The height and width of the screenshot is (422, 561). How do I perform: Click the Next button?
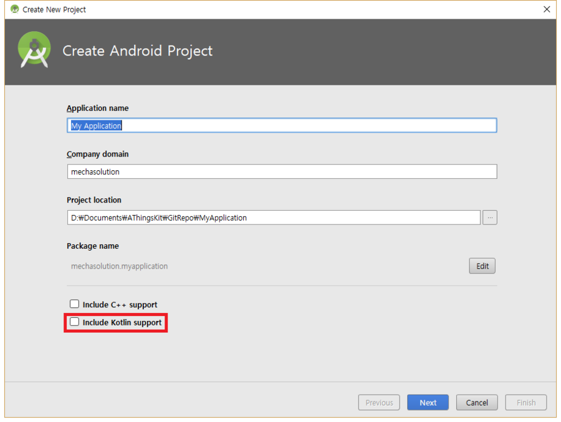tap(428, 403)
